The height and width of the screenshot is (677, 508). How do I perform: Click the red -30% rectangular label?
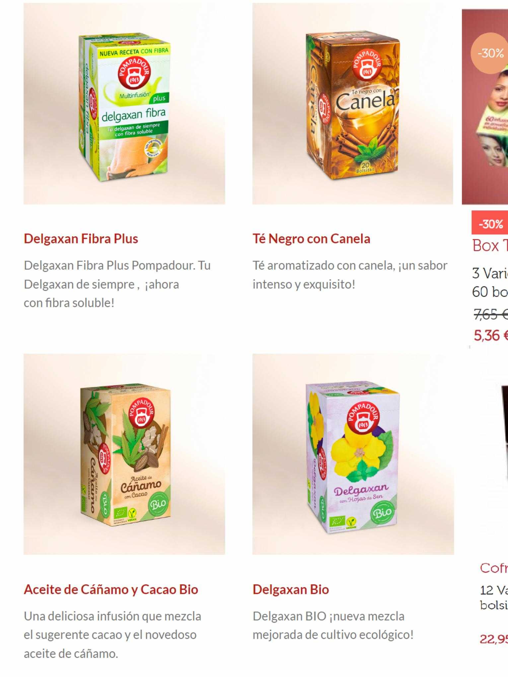pos(490,224)
